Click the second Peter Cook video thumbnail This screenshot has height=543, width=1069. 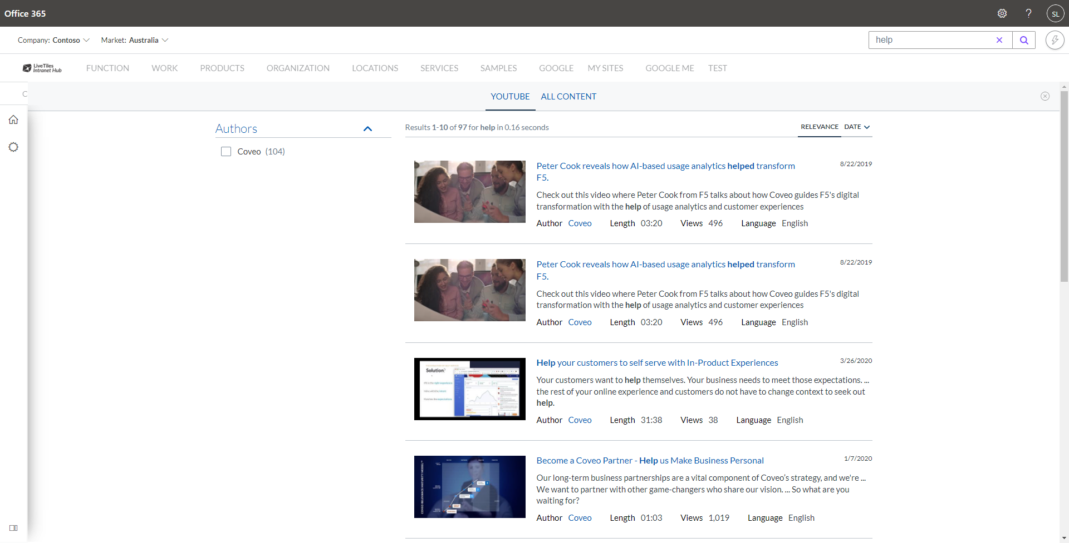pyautogui.click(x=469, y=290)
